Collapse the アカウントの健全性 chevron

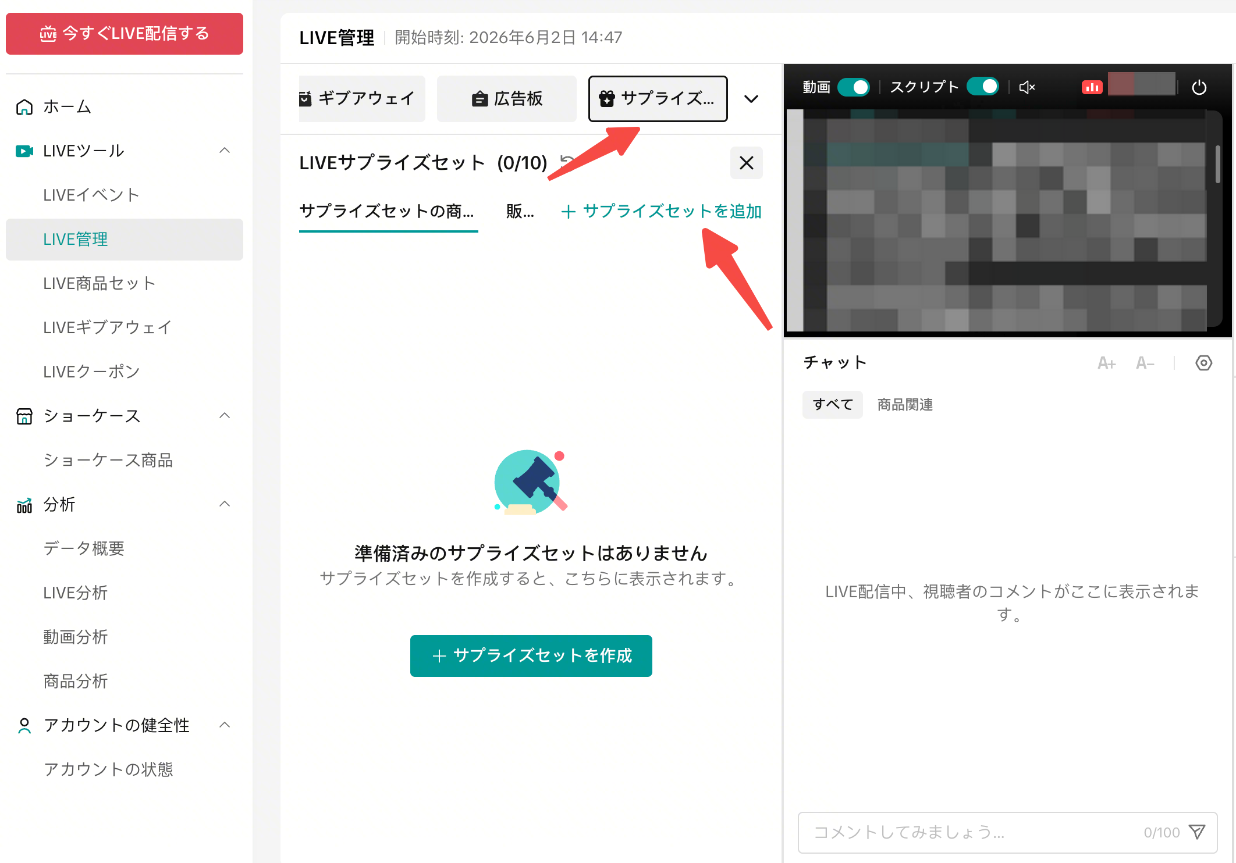click(x=225, y=725)
